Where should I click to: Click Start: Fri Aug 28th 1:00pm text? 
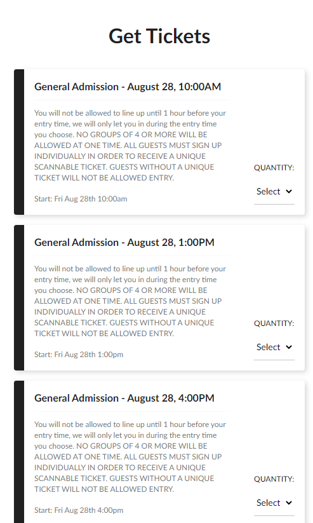(x=79, y=355)
